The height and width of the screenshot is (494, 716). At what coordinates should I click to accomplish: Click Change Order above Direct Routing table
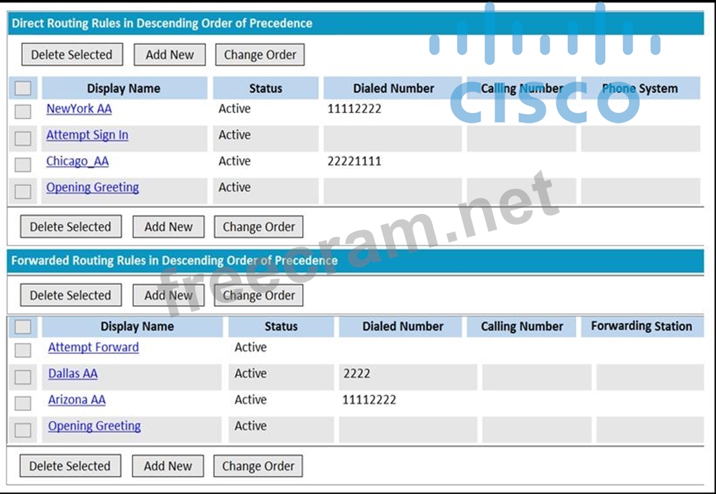click(260, 55)
